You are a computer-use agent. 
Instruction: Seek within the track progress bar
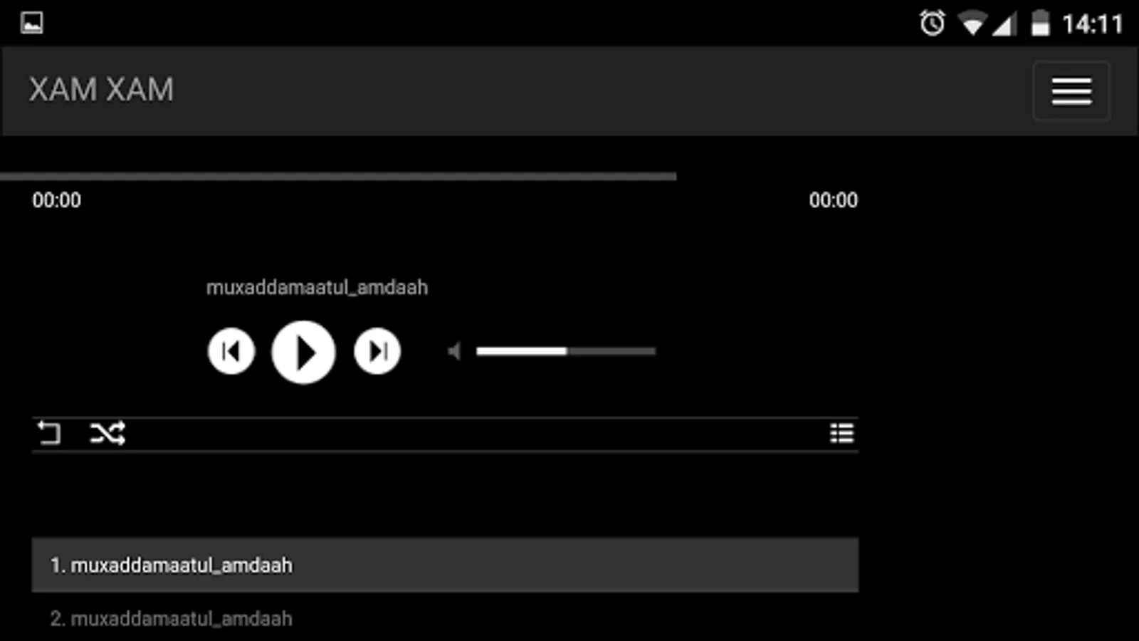click(x=338, y=176)
